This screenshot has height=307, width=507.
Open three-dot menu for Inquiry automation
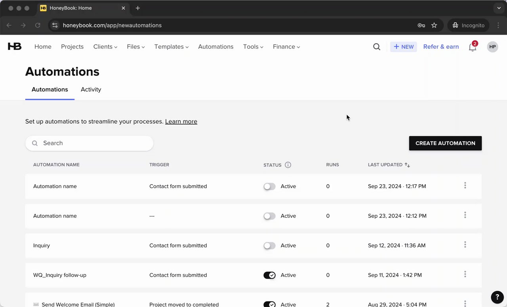465,245
